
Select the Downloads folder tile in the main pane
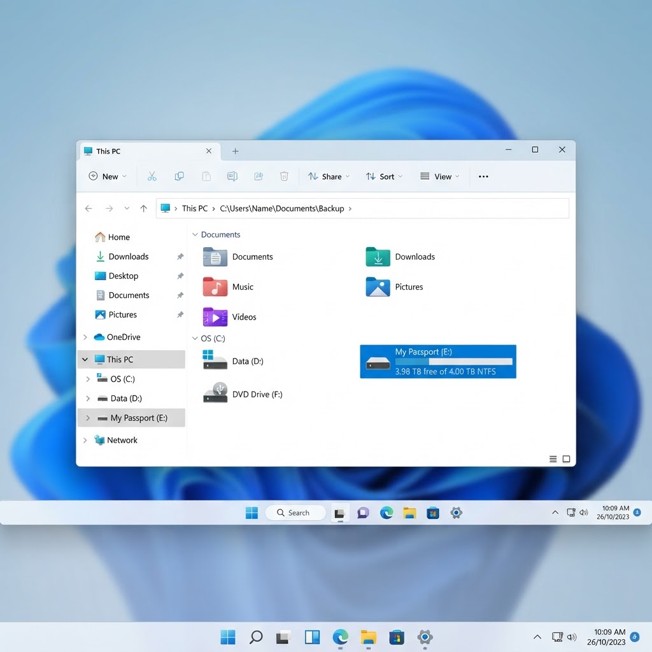[400, 257]
